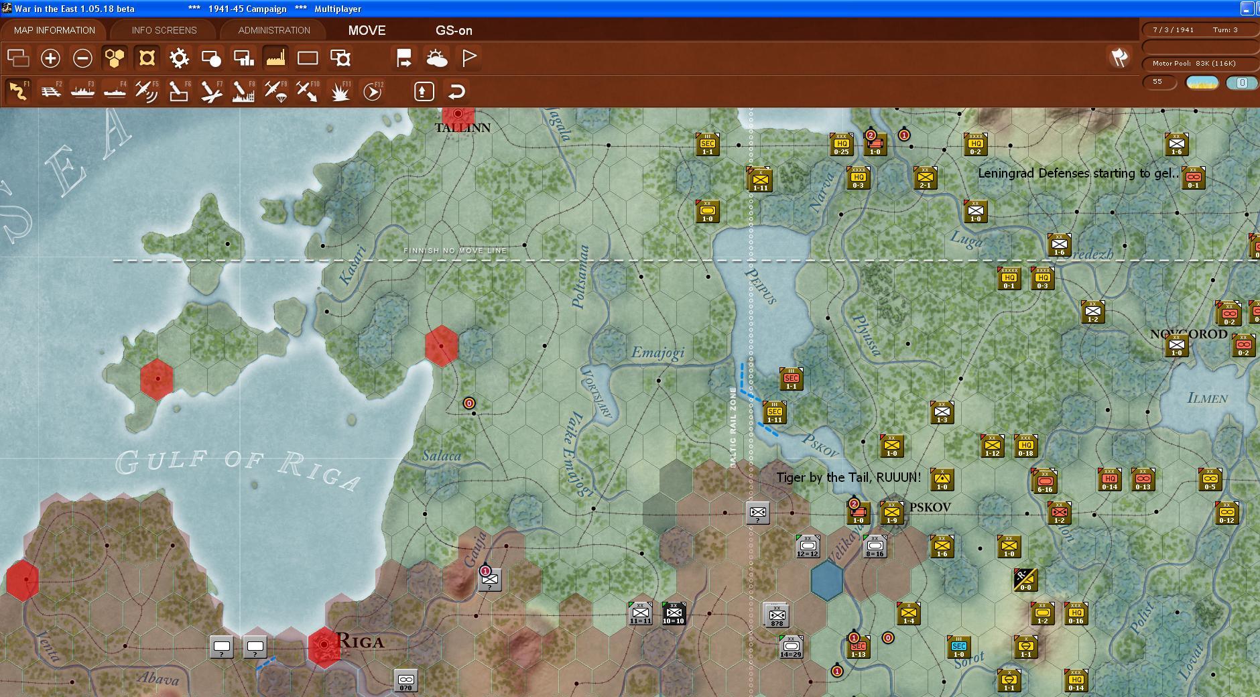Viewport: 1260px width, 697px height.
Task: Click the undo curved arrow icon
Action: pyautogui.click(x=456, y=91)
